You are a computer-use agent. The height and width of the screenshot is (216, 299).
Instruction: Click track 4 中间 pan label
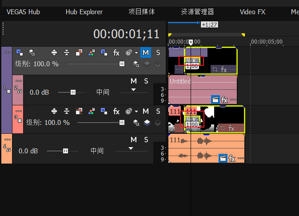(97, 151)
